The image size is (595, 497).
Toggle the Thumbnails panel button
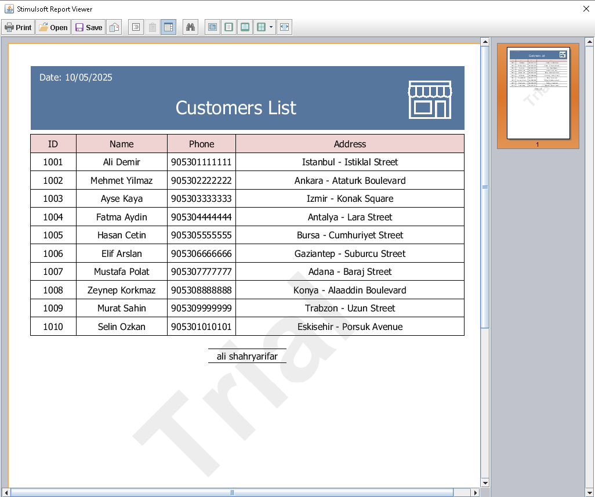click(169, 27)
